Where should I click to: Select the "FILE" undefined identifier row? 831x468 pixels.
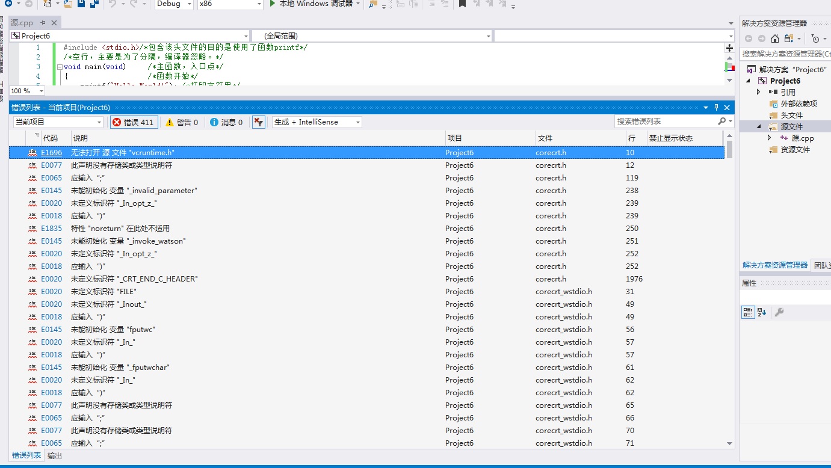(x=366, y=292)
